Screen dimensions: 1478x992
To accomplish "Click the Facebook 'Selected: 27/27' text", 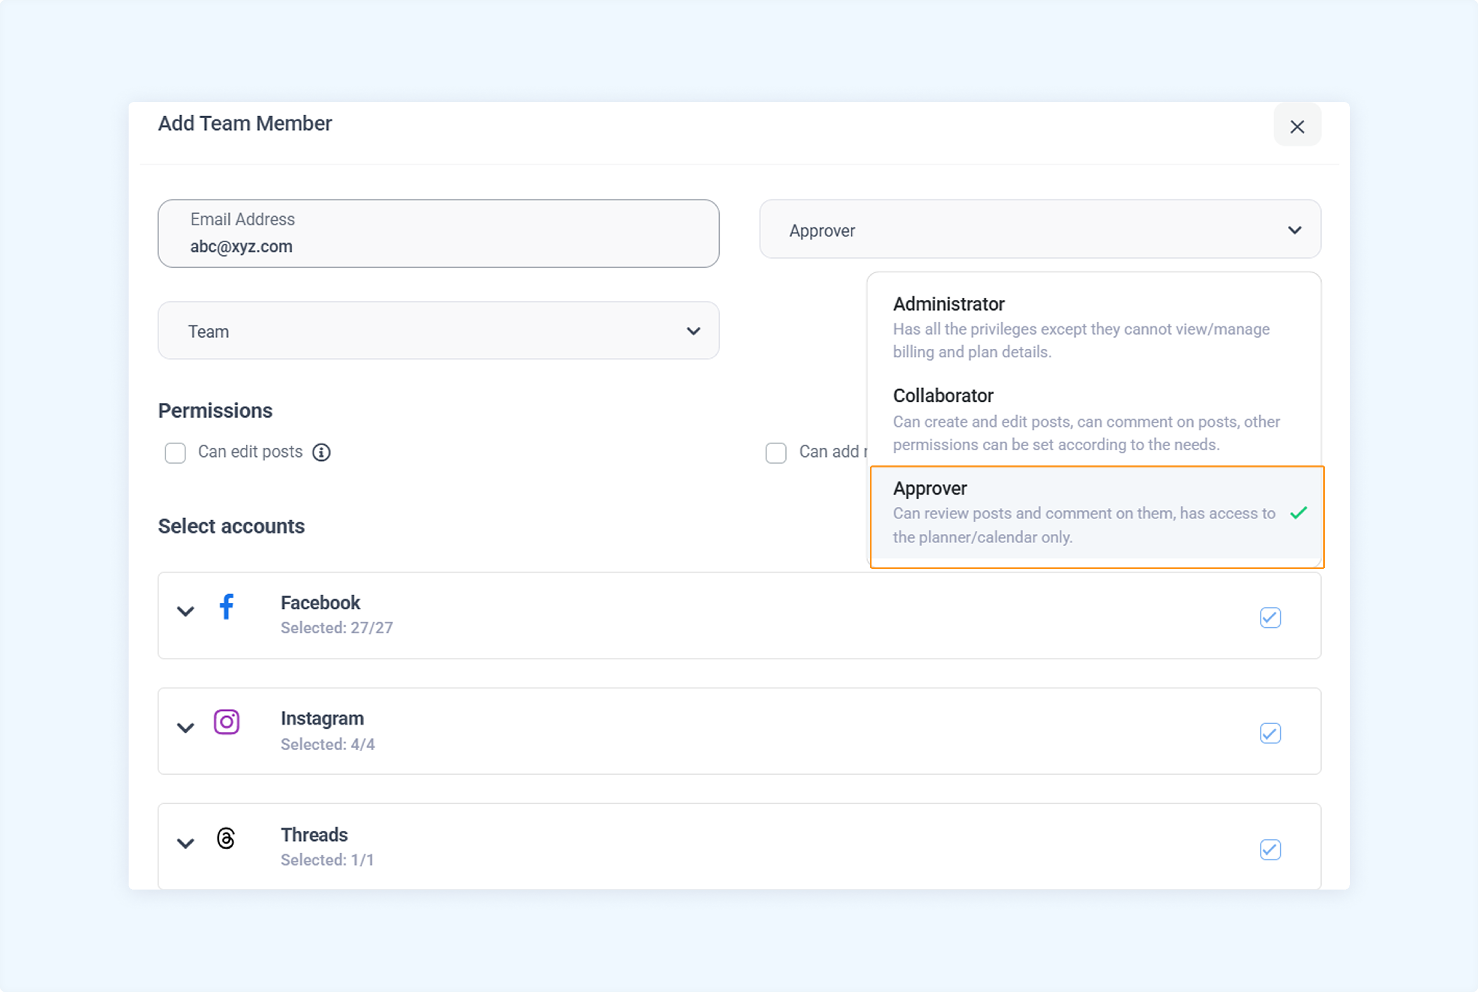I will (336, 628).
